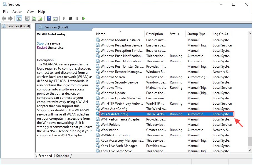Image resolution: width=253 pixels, height=165 pixels.
Task: Select the gear icon for WMI Performance Adapter
Action: tap(98, 119)
